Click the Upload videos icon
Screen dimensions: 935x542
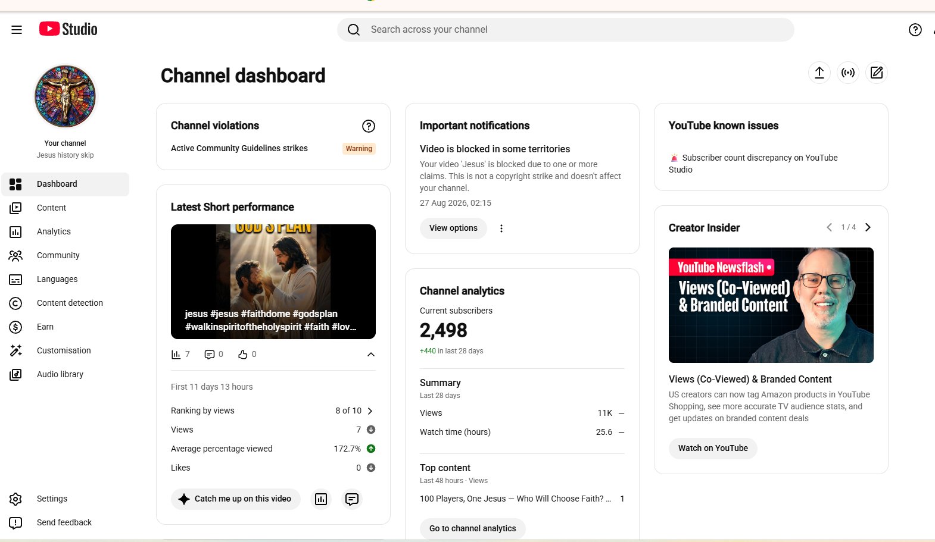[x=819, y=73]
